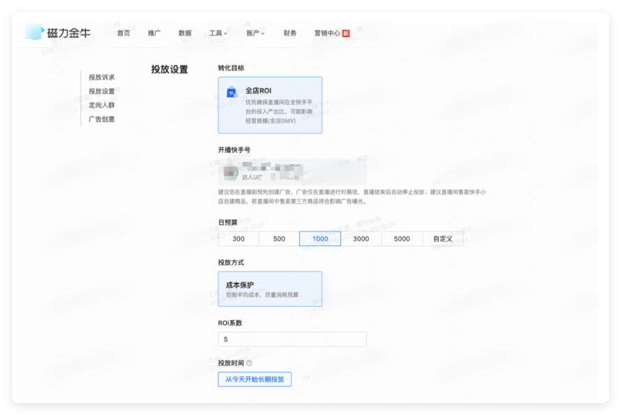This screenshot has width=621, height=415.
Task: Click the 广告创意 sidebar link
Action: pos(101,119)
